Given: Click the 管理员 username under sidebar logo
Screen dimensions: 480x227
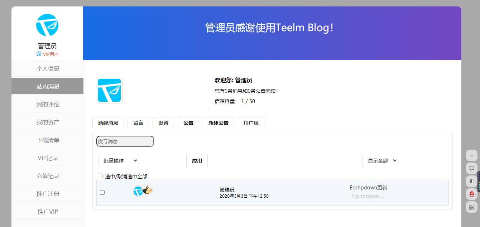Looking at the screenshot, I should (47, 46).
